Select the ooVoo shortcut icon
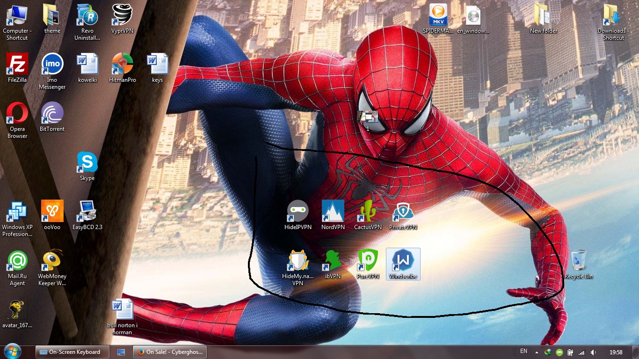Viewport: 639px width, 359px height. tap(52, 215)
